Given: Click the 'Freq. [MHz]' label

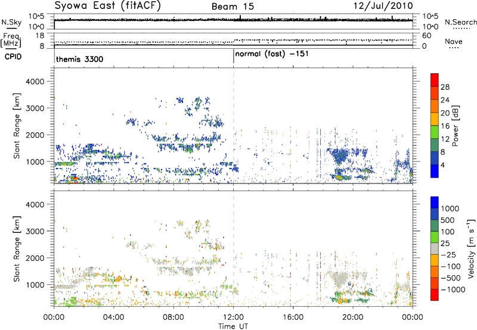Looking at the screenshot, I should pos(11,41).
